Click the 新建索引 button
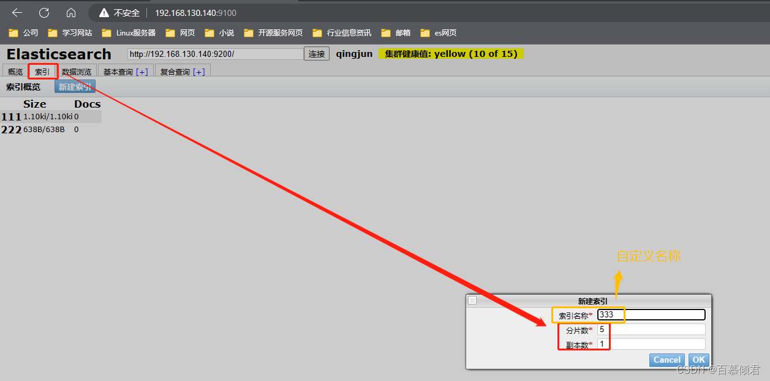Screen dimensions: 770x381 coord(75,87)
